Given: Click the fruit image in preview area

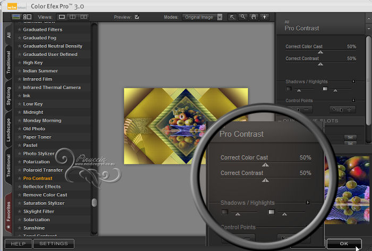Looking at the screenshot, I should pos(186,126).
